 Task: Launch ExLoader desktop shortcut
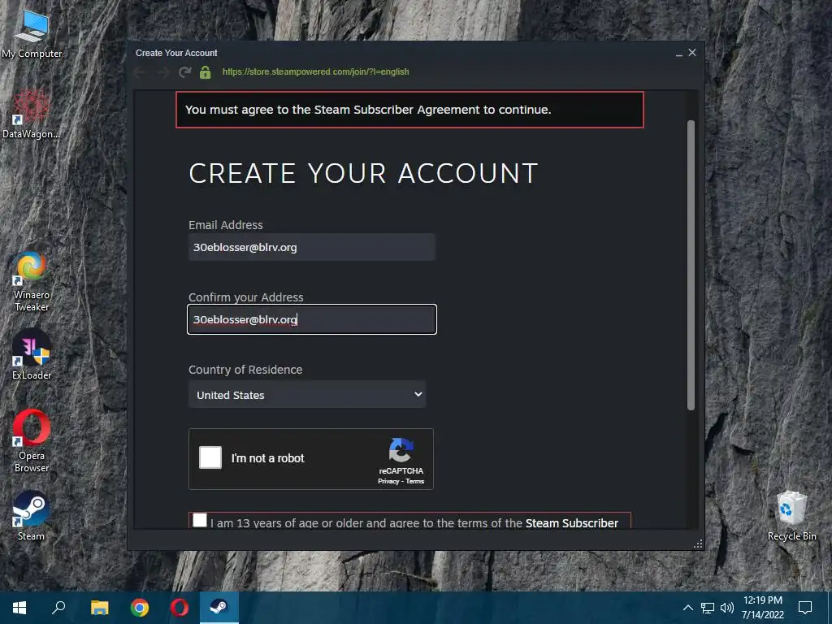click(32, 354)
